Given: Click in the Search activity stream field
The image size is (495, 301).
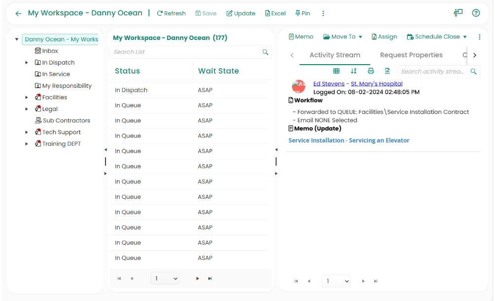Looking at the screenshot, I should [432, 72].
